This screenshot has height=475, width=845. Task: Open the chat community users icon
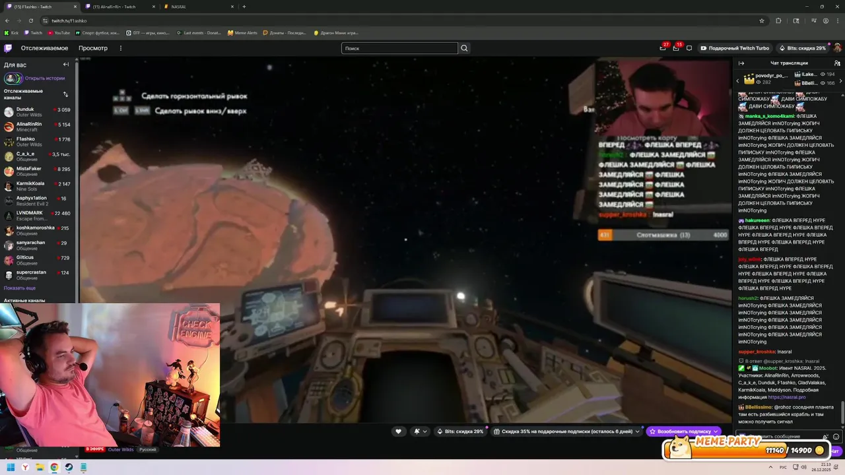(837, 63)
